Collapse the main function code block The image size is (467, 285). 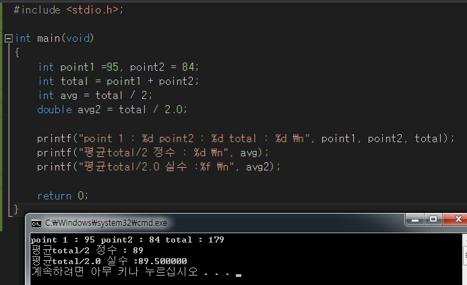coord(9,38)
